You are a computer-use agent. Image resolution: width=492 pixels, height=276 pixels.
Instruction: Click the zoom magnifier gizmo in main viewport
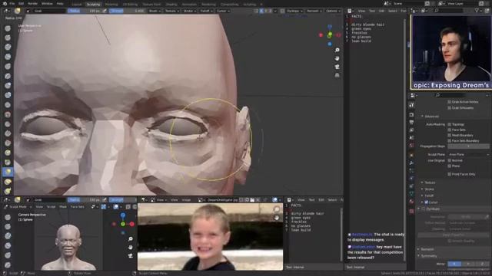coord(337,50)
